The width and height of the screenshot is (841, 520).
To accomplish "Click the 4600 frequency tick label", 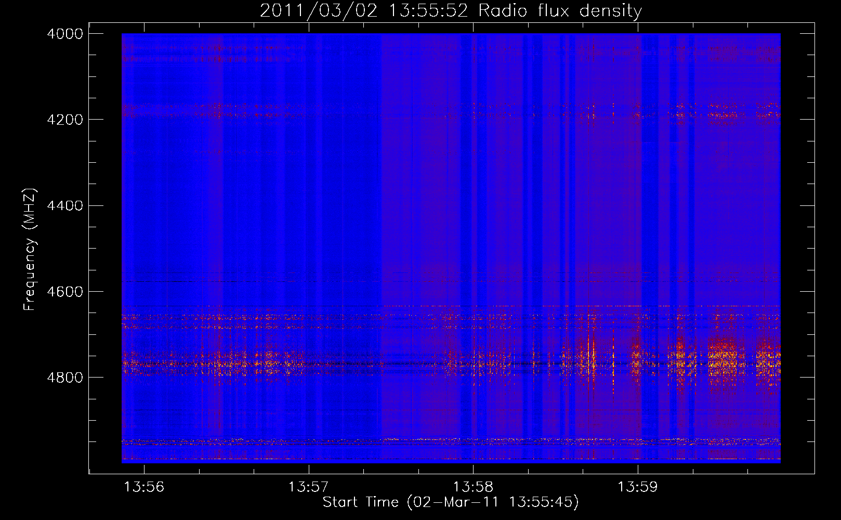I will pos(65,292).
